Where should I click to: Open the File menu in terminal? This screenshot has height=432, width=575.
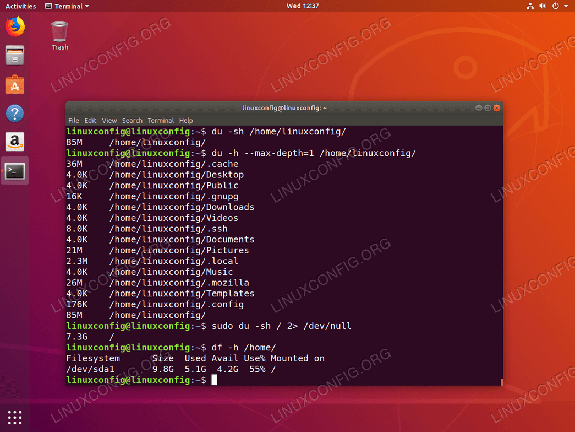click(73, 121)
